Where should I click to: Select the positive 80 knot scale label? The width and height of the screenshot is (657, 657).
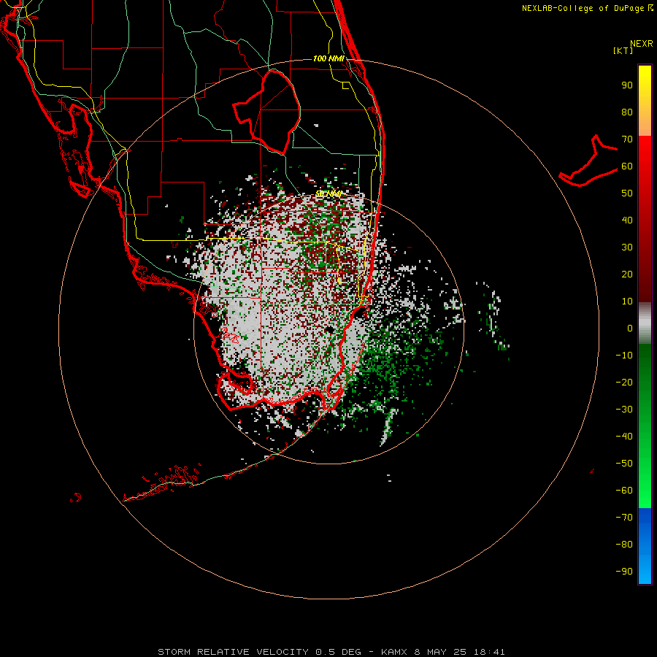tap(627, 112)
